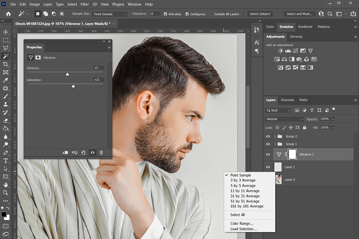Click the trash icon in Properties panel
359x239 pixels.
(101, 152)
